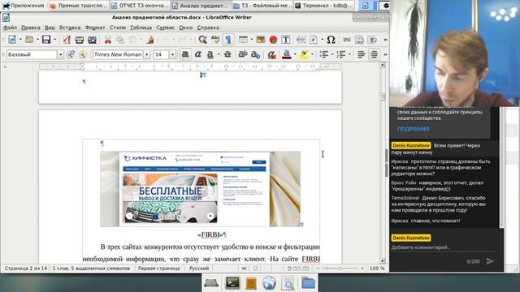
Task: Switch to ОТЧЕТ ТЗ taskbar window
Action: click(140, 6)
